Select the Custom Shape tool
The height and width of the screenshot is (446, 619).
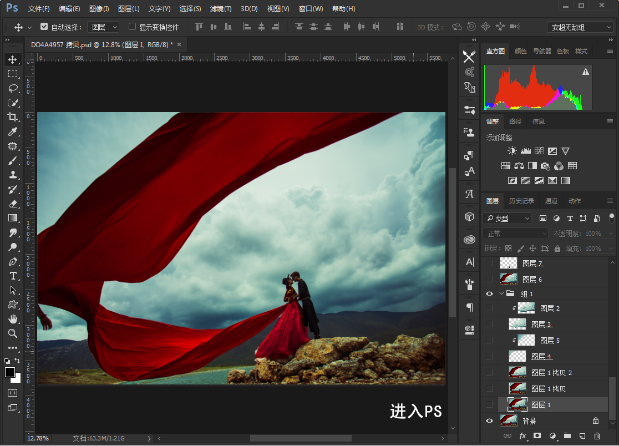point(13,305)
